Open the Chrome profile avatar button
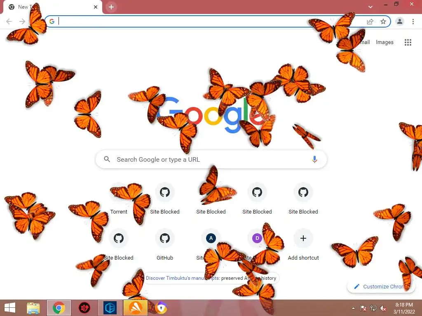The image size is (422, 316). click(400, 21)
